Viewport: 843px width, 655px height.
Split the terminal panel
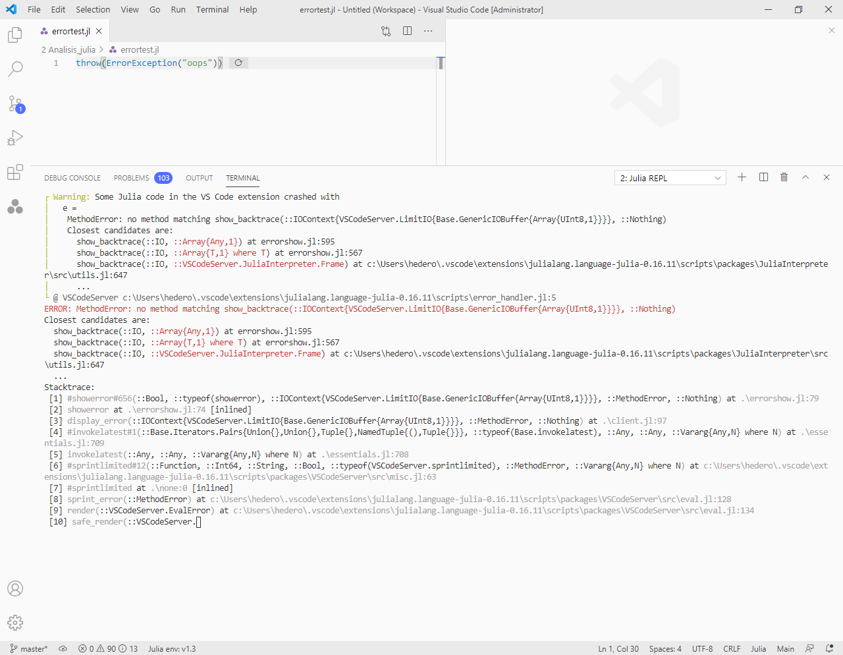pos(763,177)
